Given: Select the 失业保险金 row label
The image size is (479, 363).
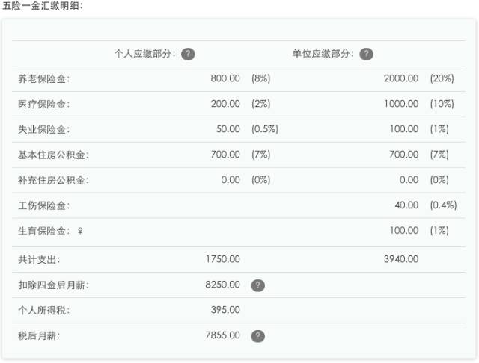Looking at the screenshot, I should tap(44, 129).
